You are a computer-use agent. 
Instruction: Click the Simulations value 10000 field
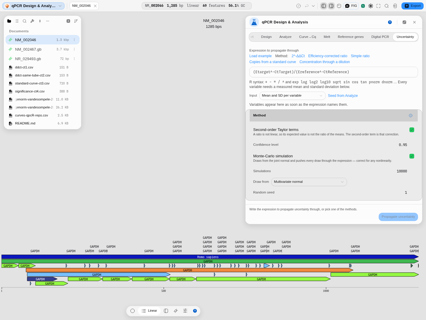point(402,171)
